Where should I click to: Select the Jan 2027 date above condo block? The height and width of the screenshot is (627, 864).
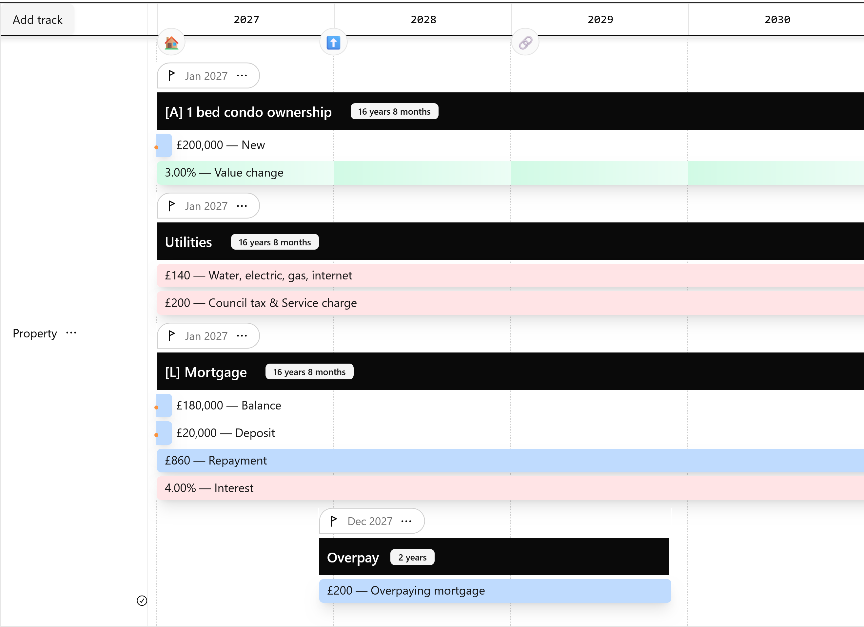(206, 76)
